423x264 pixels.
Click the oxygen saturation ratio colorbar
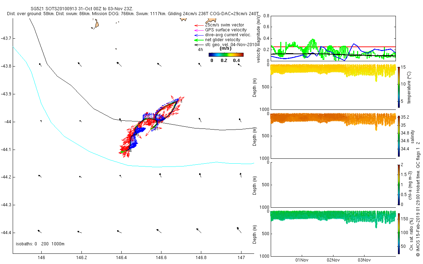click(399, 233)
